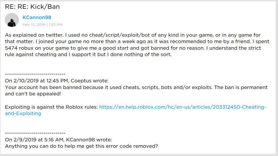Click 'Exploiting is against the Roblox rules:' text

(x=51, y=107)
